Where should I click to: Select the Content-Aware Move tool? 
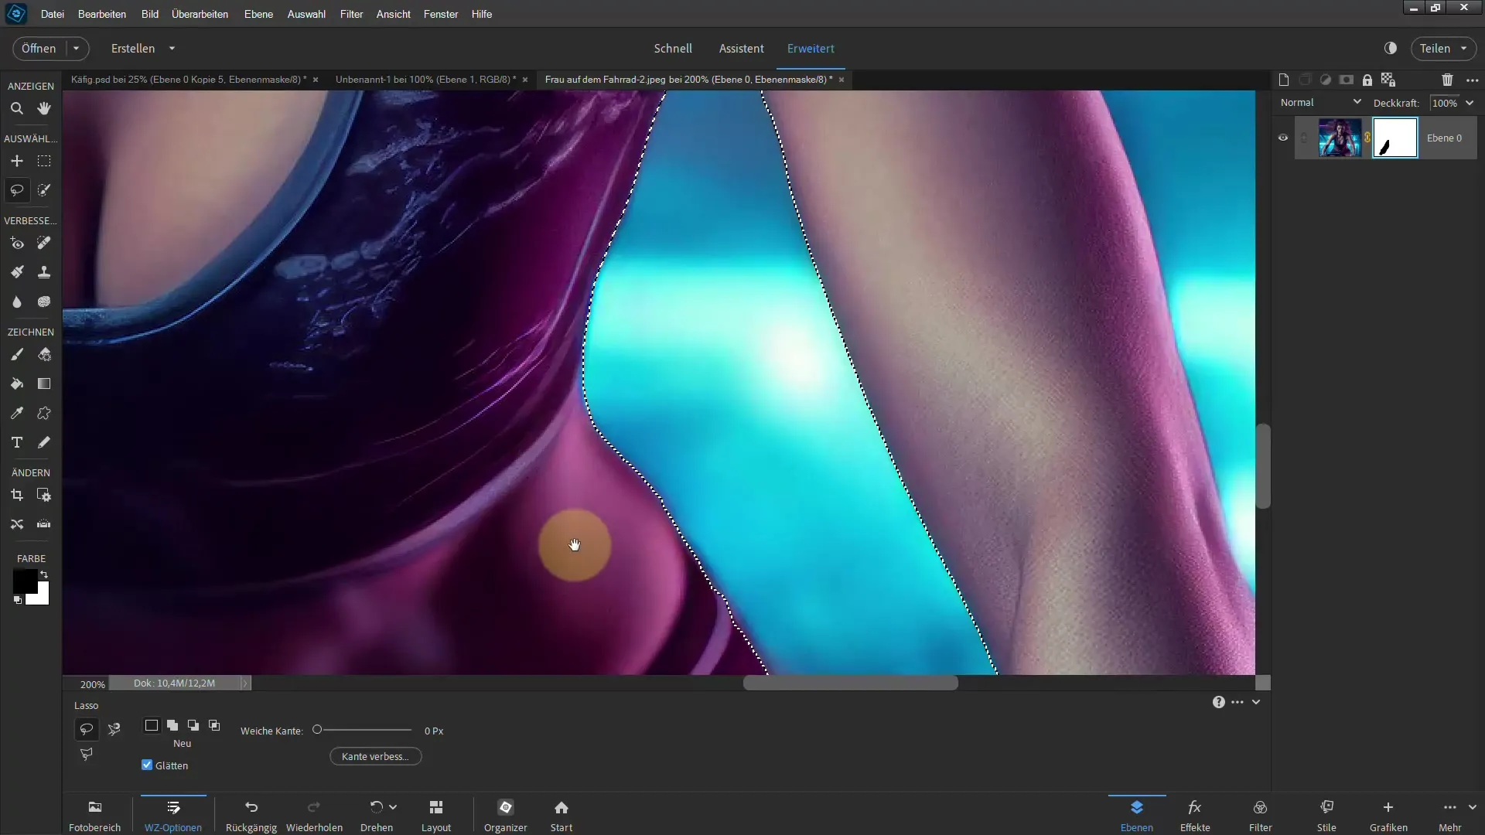16,524
